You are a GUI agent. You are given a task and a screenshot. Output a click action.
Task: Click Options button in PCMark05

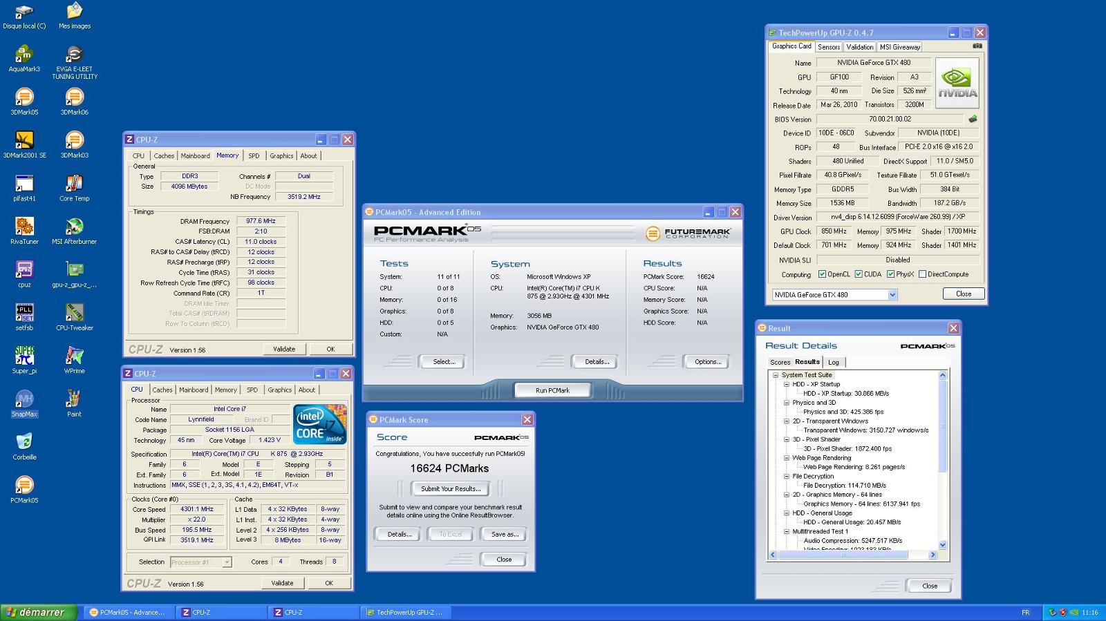708,361
